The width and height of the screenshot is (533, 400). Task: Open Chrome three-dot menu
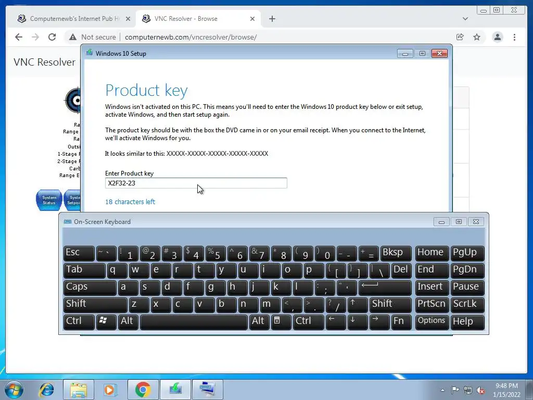[514, 37]
